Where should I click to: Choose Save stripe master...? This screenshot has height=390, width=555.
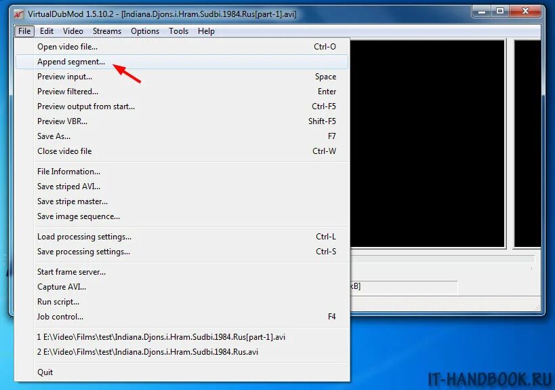click(182, 201)
